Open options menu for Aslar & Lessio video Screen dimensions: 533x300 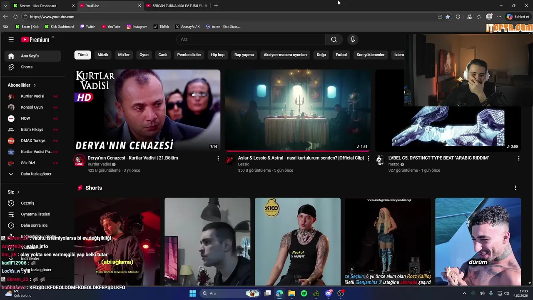click(368, 158)
